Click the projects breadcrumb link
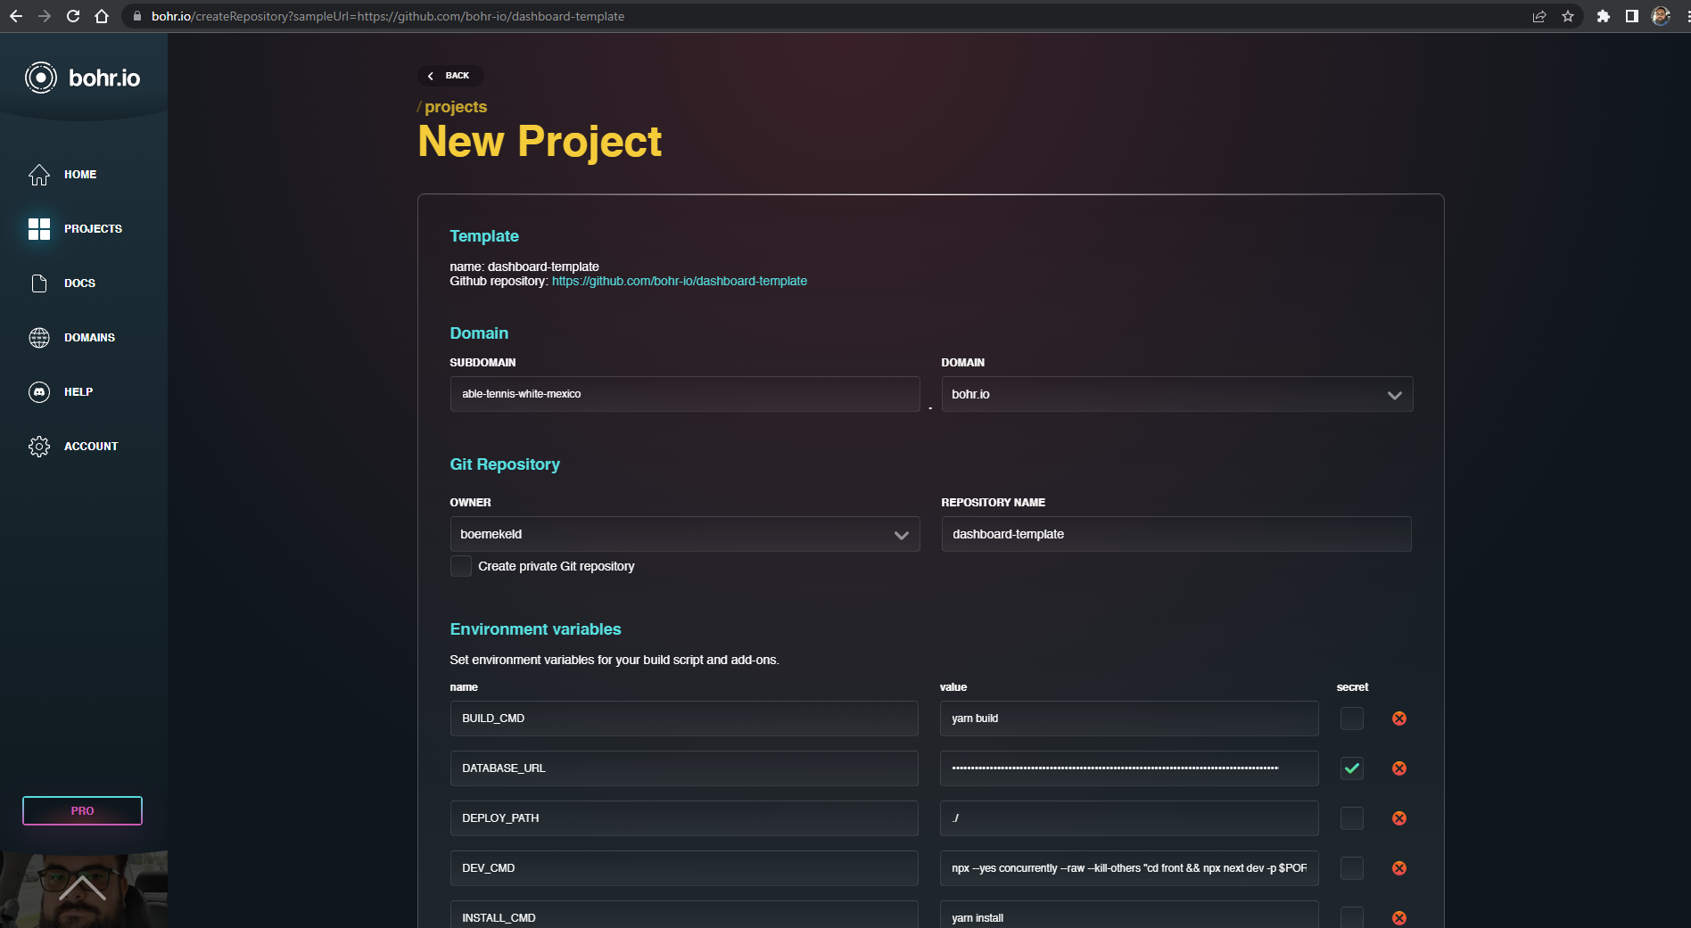 (x=456, y=107)
